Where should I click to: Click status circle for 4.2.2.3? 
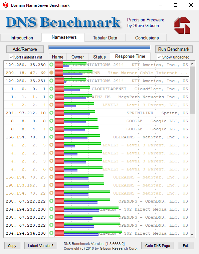pyautogui.click(x=51, y=161)
